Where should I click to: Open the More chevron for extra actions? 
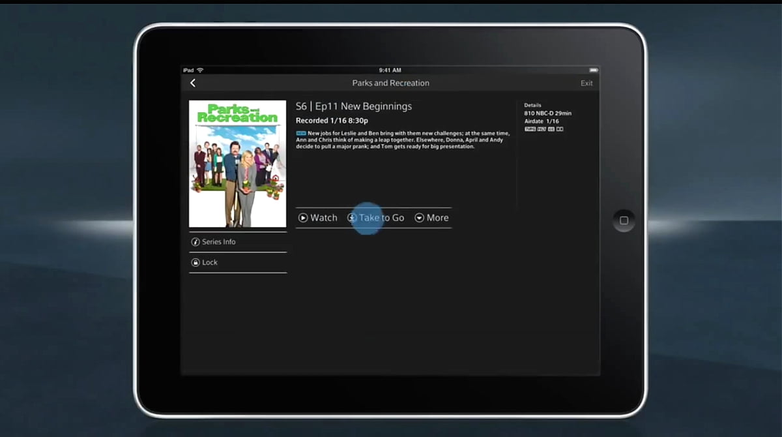419,217
